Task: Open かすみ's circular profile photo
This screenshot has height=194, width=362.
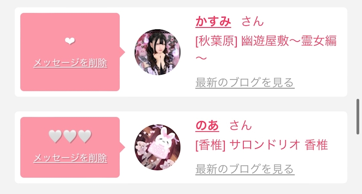Action: (x=157, y=52)
